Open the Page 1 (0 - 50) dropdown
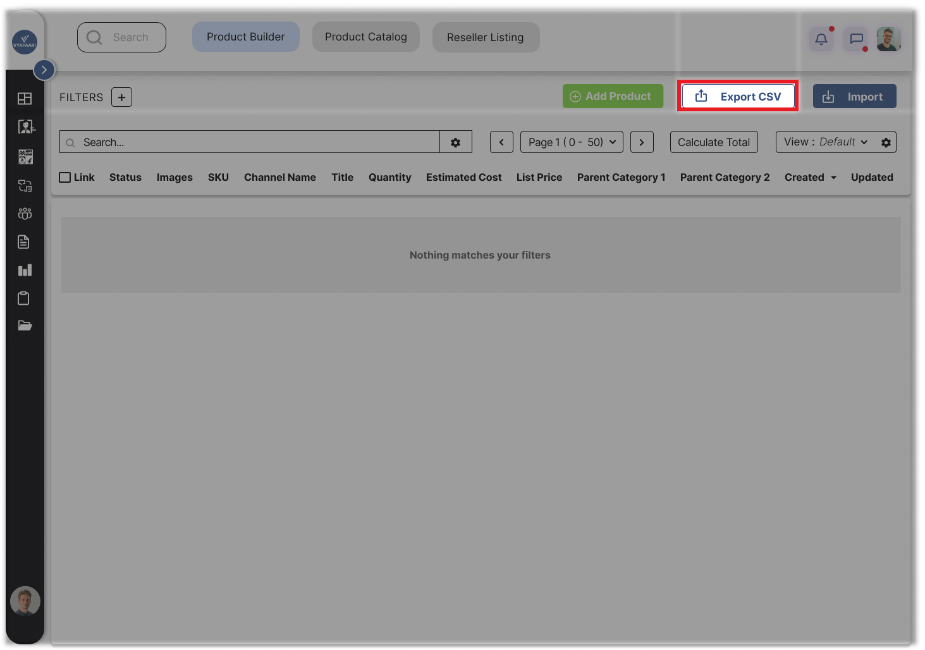The image size is (925, 650). pyautogui.click(x=572, y=142)
